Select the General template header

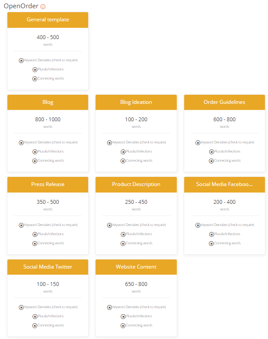(x=48, y=20)
